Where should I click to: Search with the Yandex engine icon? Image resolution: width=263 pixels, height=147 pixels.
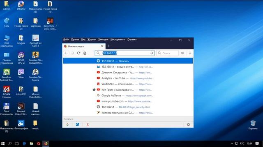click(87, 125)
